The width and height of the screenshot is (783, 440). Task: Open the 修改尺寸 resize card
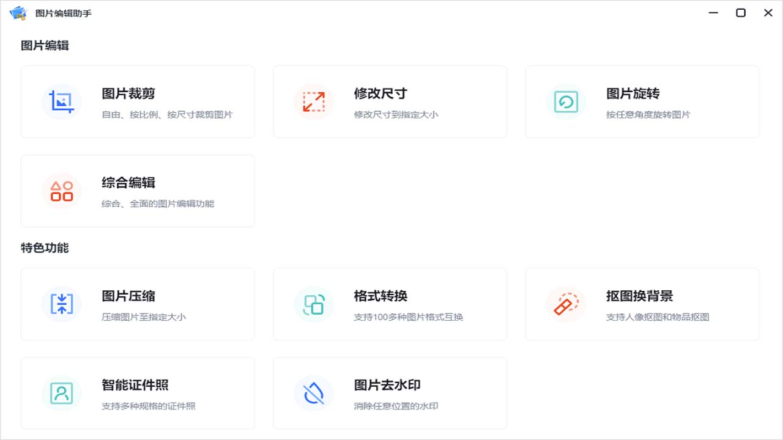pos(390,102)
